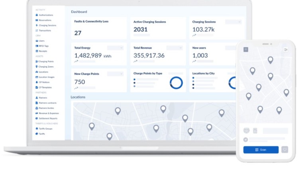Click the trend arrow icon under Total Energy

tap(76, 61)
